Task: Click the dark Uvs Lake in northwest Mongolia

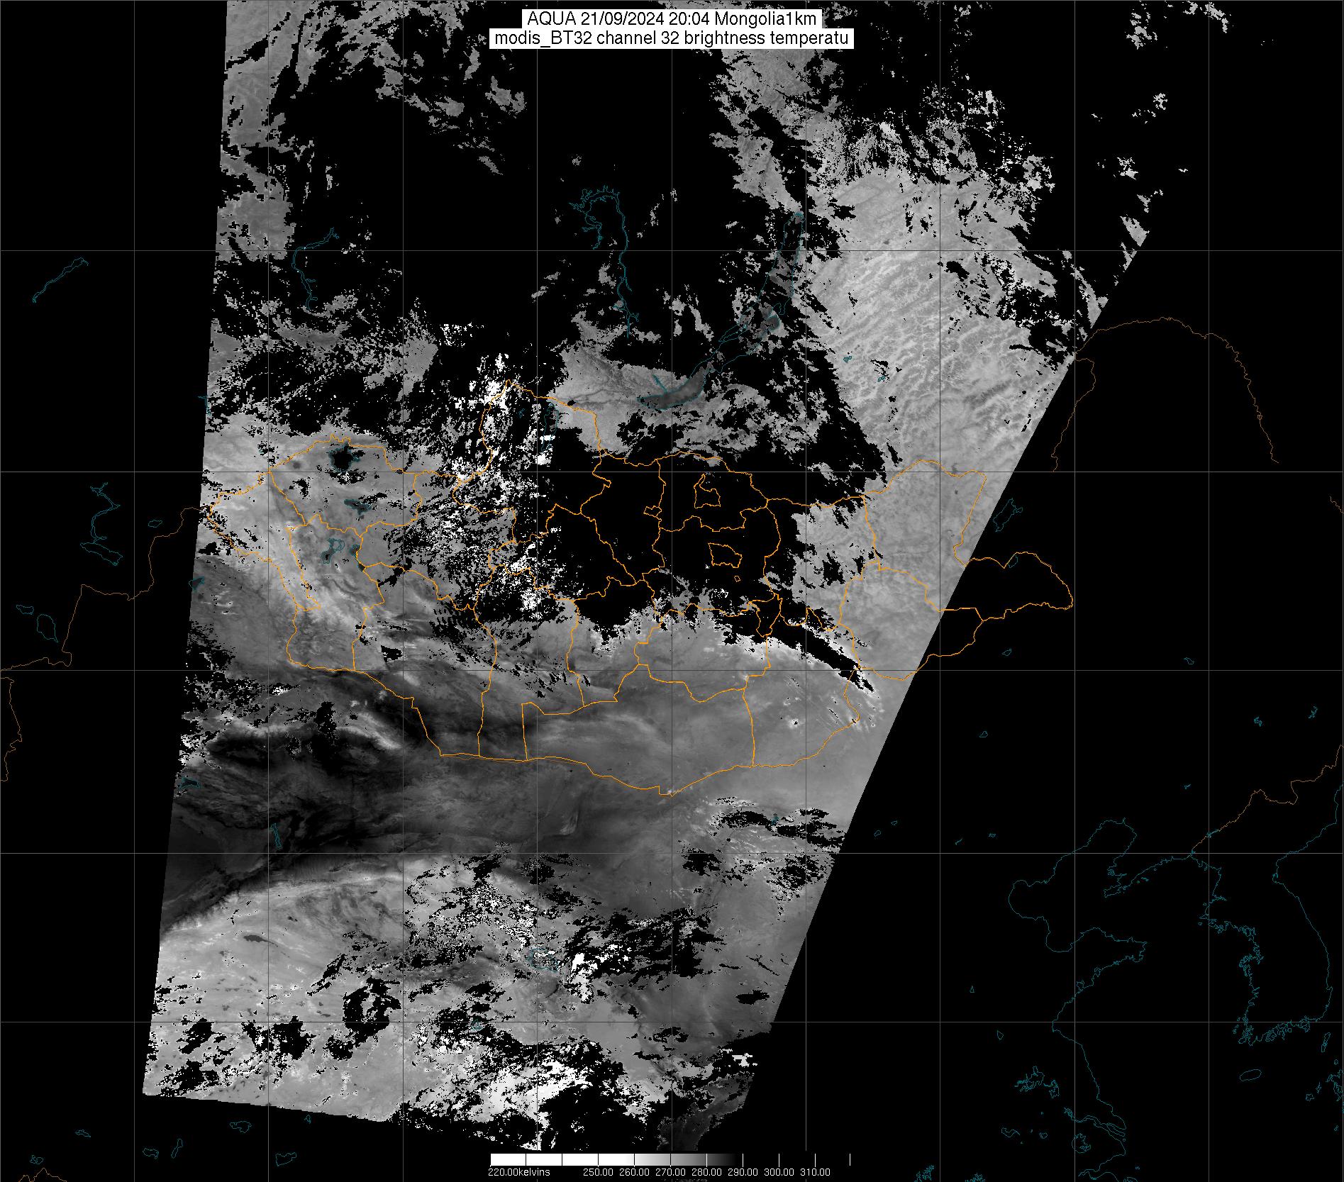Action: [343, 459]
